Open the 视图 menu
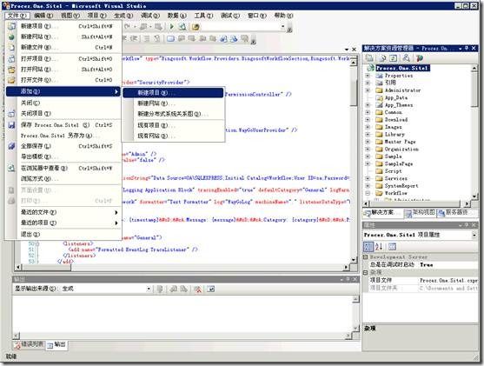484x366 pixels. [70, 16]
